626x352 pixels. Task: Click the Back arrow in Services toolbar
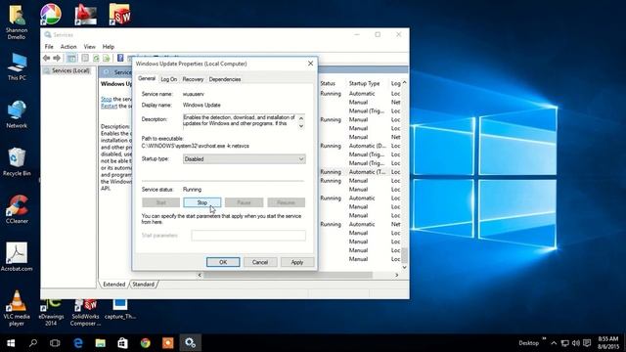pyautogui.click(x=46, y=59)
